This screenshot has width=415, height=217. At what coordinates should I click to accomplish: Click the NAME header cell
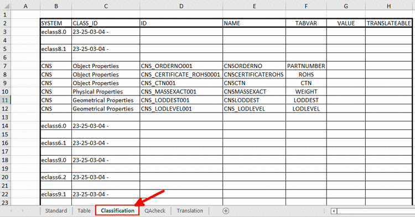255,23
